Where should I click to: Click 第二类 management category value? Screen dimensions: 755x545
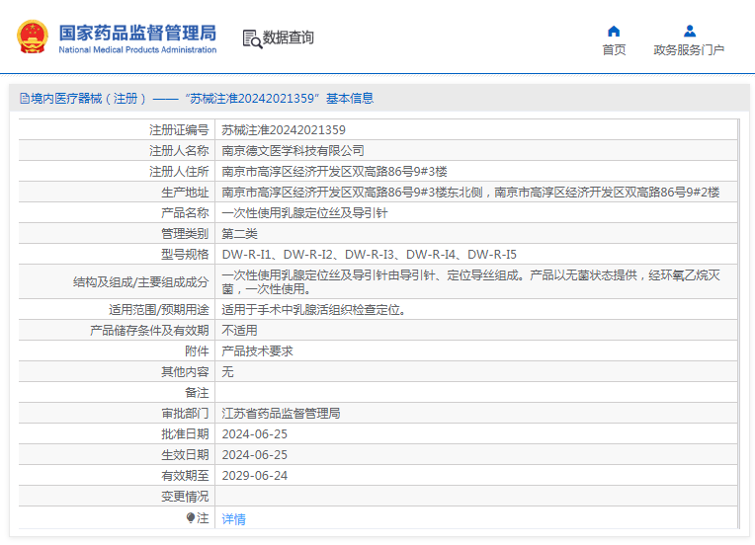click(239, 234)
